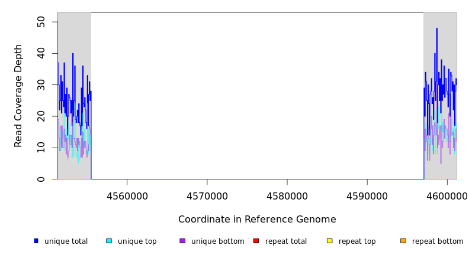The width and height of the screenshot is (469, 255).
Task: Click the 'Read Coverage Depth' axis title
Action: coord(18,96)
